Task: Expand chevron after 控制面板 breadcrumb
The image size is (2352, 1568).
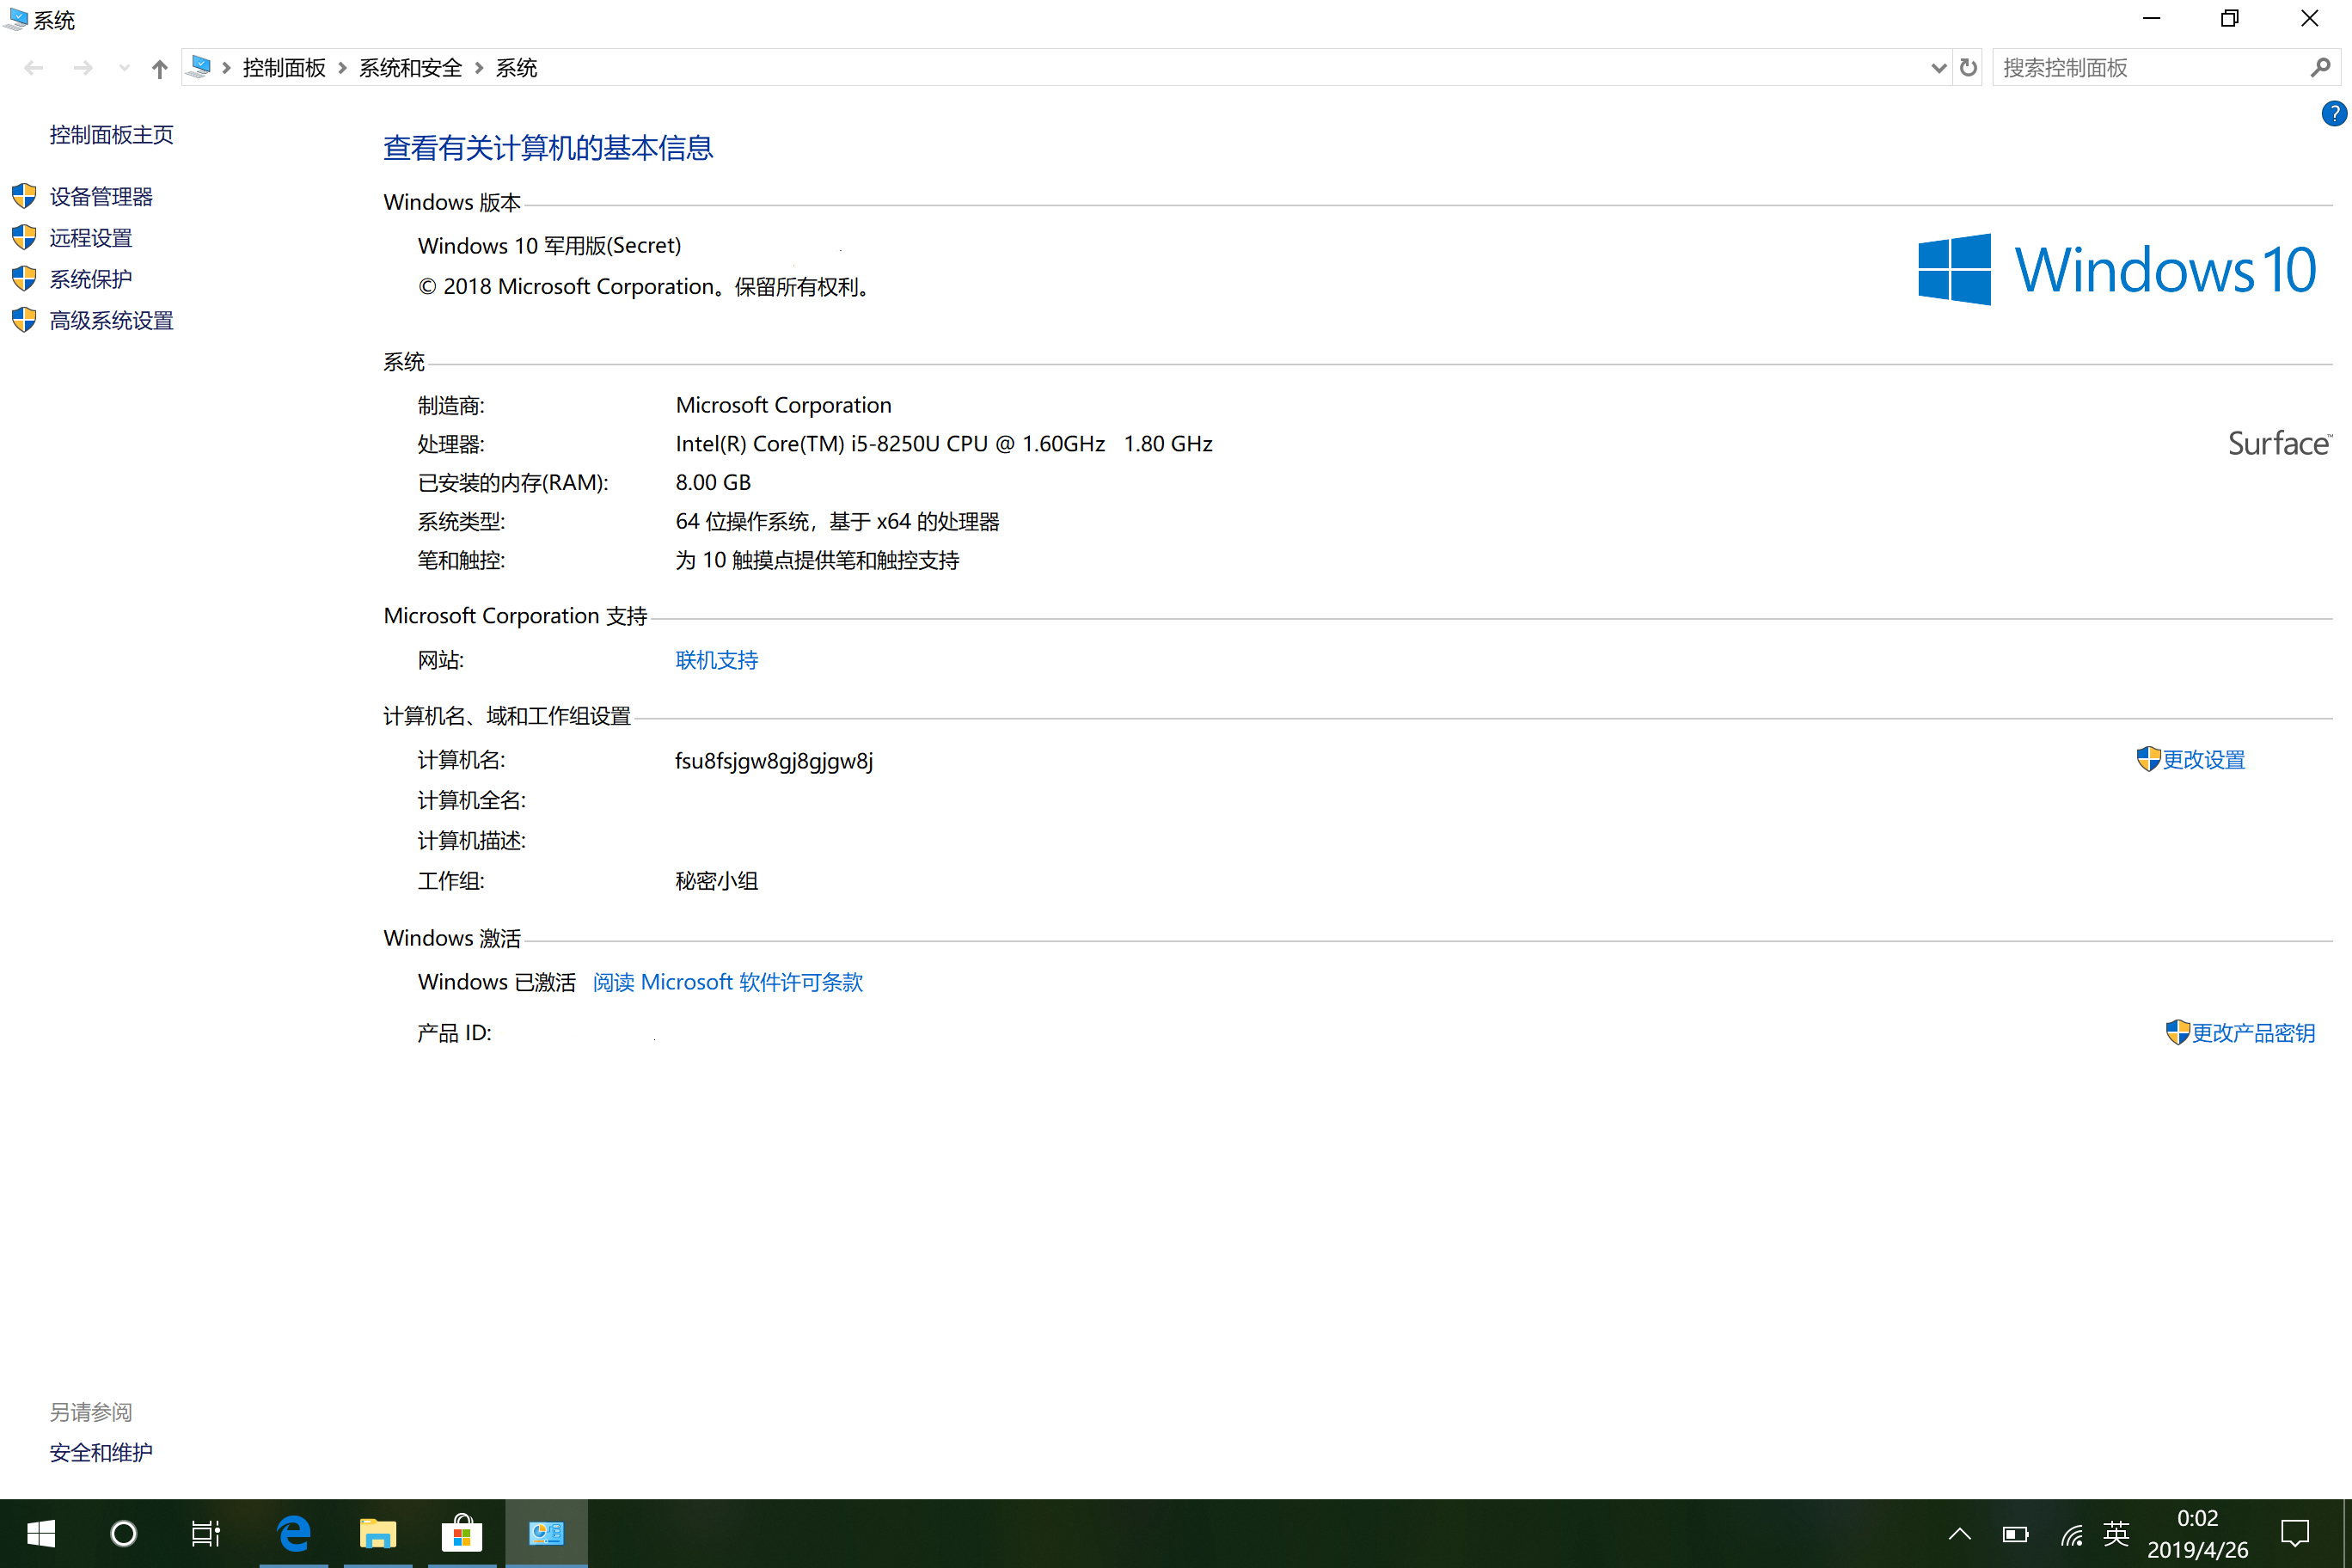Action: 342,68
